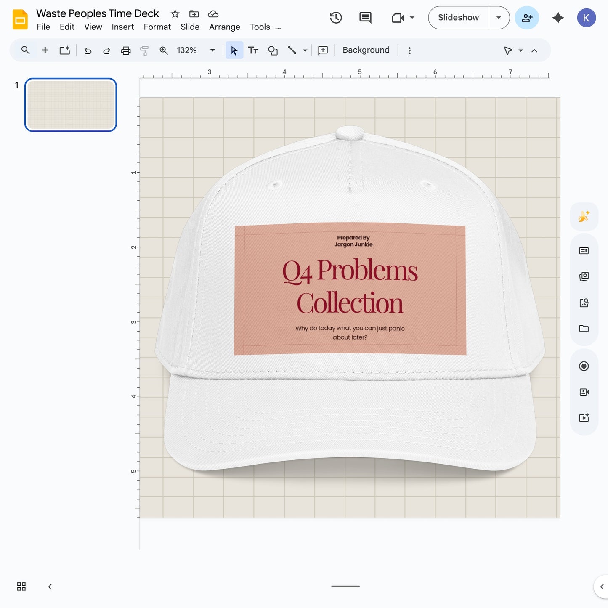This screenshot has height=608, width=608.
Task: Click the 132% zoom level field
Action: click(187, 50)
